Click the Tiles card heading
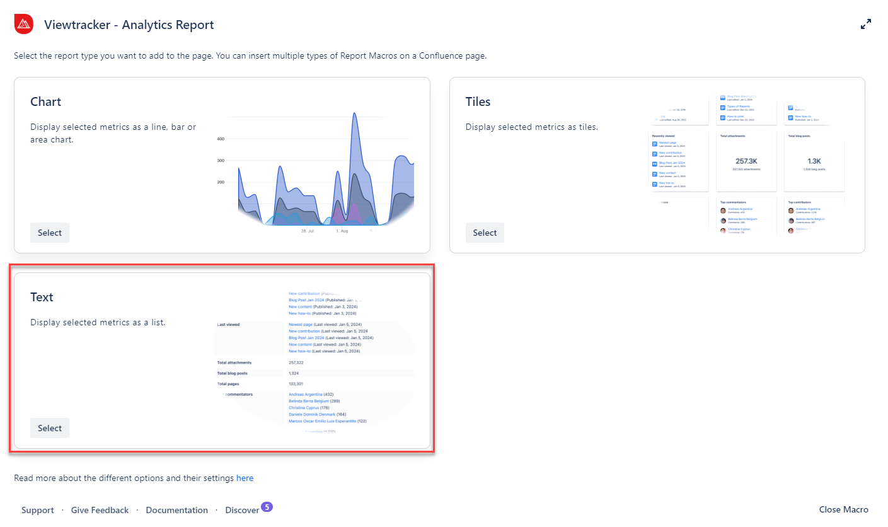The image size is (888, 527). coord(478,101)
